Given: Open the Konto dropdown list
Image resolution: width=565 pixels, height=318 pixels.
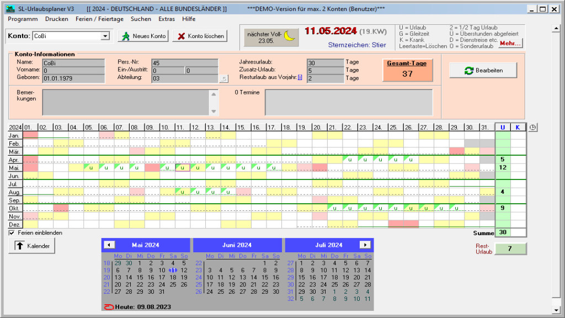Looking at the screenshot, I should point(105,36).
